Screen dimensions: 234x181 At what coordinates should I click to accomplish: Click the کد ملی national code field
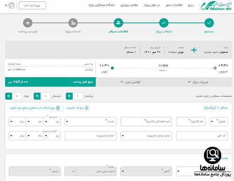[x=202, y=136]
